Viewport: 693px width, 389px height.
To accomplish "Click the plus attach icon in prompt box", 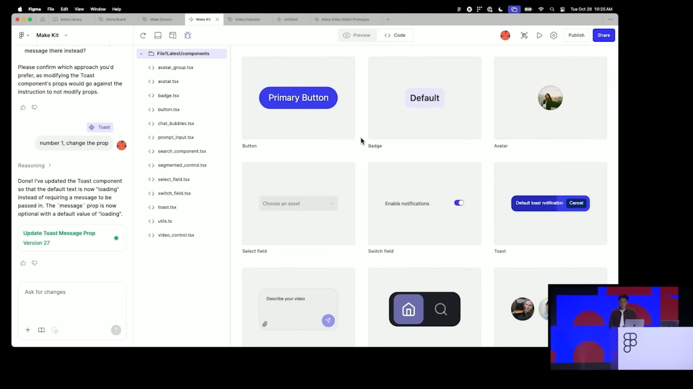I will coord(28,330).
